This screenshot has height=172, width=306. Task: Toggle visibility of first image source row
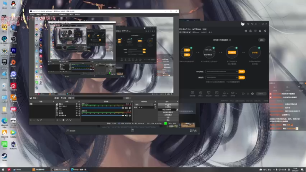76,104
